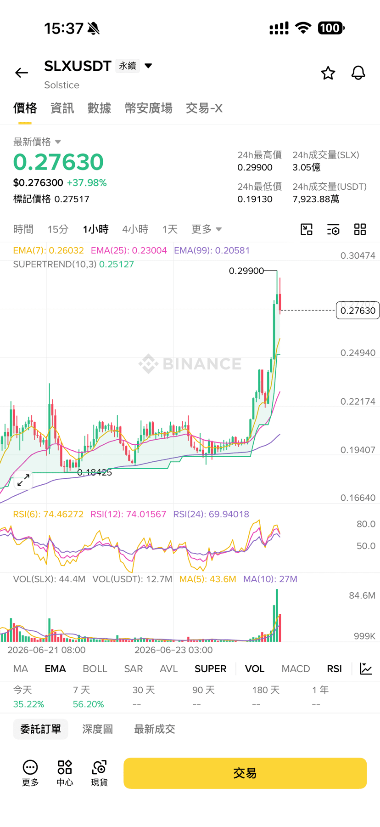
Task: Tap the current price label 0.27630 on chart
Action: click(x=358, y=311)
